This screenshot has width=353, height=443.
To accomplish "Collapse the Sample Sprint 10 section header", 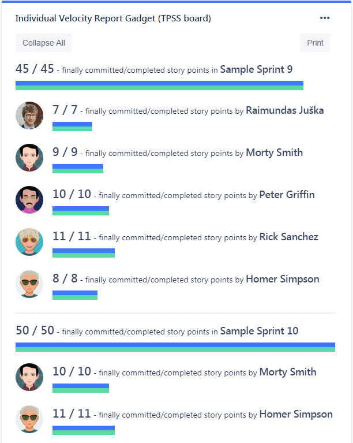I will tap(157, 331).
